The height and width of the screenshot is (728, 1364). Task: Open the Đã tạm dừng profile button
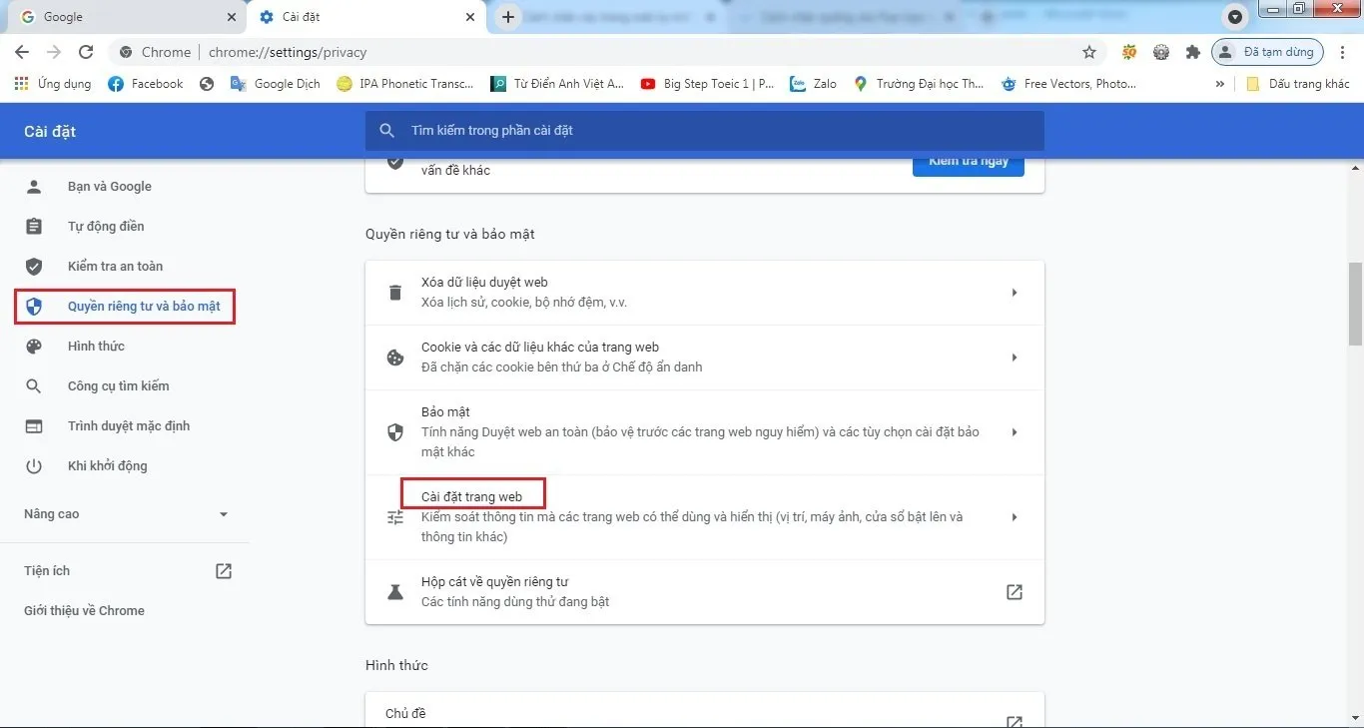(x=1268, y=52)
